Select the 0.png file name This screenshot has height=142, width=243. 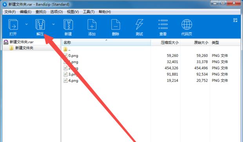click(x=73, y=56)
